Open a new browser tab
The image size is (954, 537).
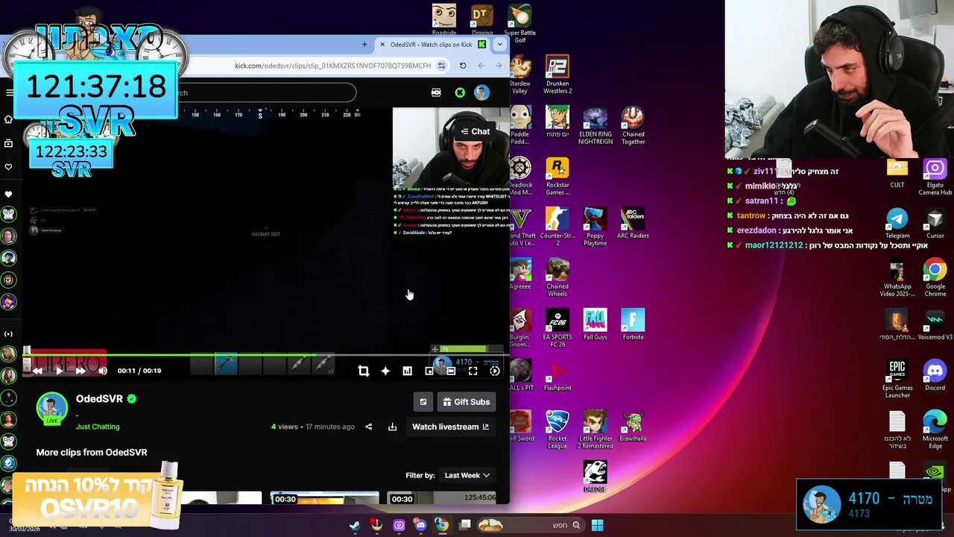364,45
